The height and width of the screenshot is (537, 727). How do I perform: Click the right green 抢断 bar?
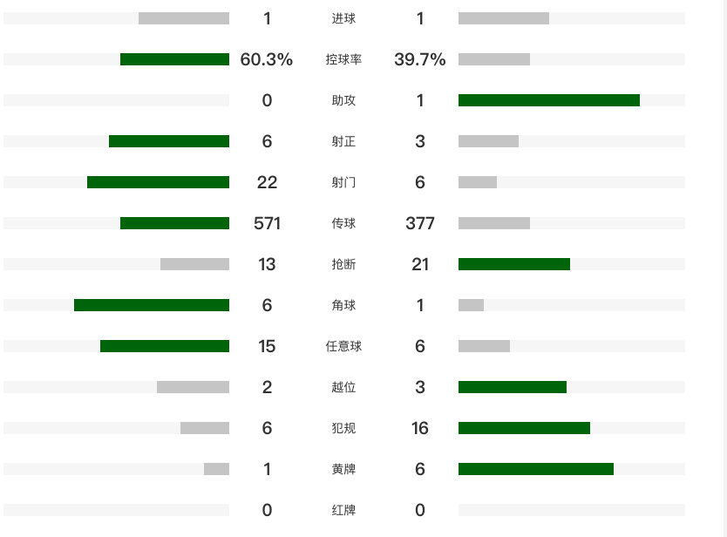click(x=514, y=264)
